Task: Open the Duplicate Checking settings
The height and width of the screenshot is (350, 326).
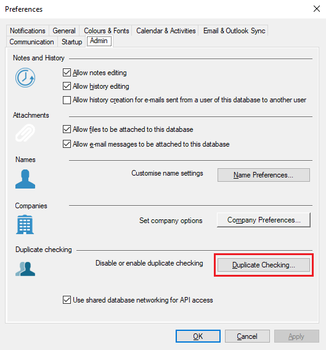Action: click(x=264, y=265)
